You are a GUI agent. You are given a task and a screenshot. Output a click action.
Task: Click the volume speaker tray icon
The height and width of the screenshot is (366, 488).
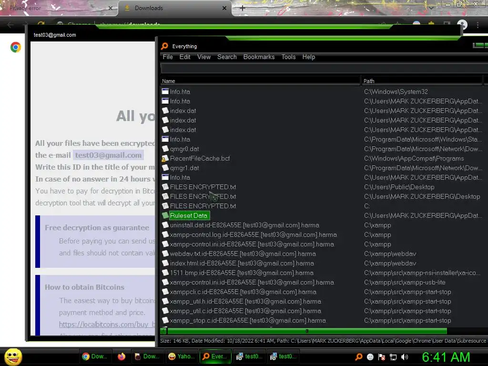click(x=405, y=356)
